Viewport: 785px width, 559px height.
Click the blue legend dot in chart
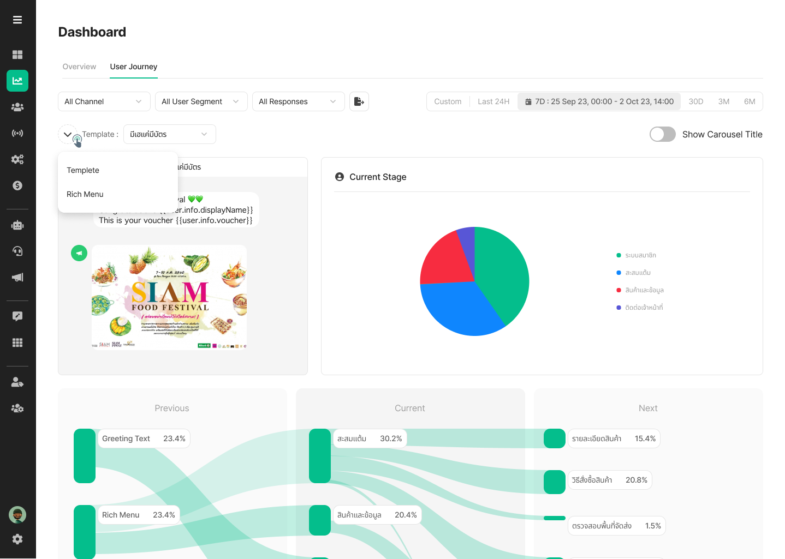click(x=619, y=273)
